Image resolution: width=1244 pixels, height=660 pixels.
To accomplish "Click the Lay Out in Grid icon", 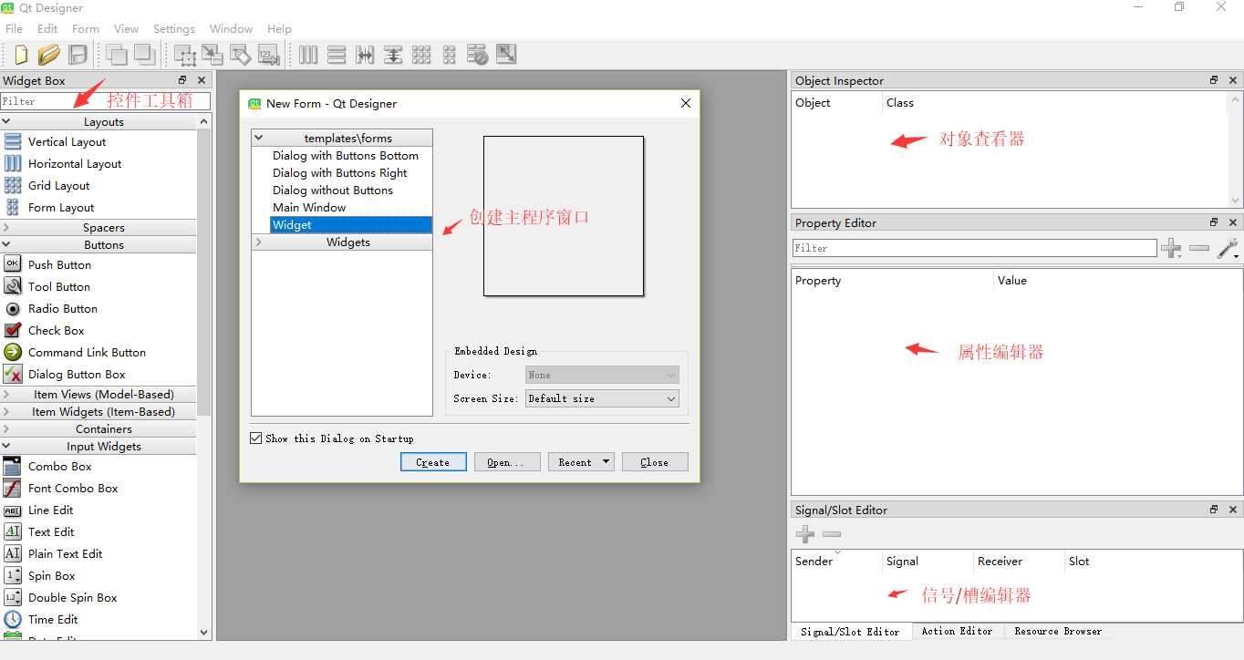I will [421, 55].
